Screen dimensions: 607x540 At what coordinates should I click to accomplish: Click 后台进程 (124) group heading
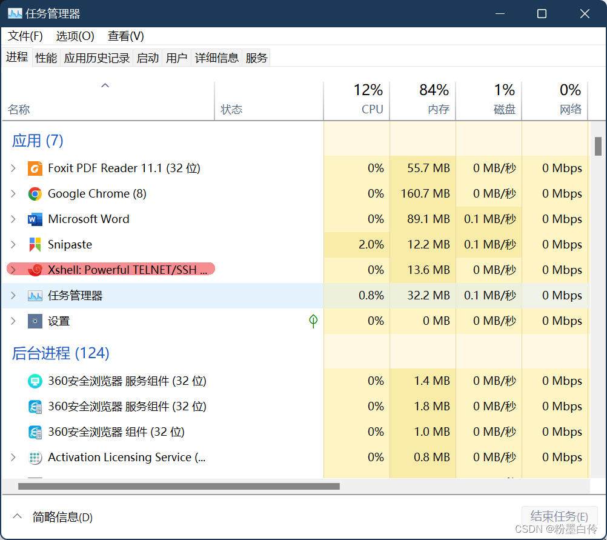(61, 353)
